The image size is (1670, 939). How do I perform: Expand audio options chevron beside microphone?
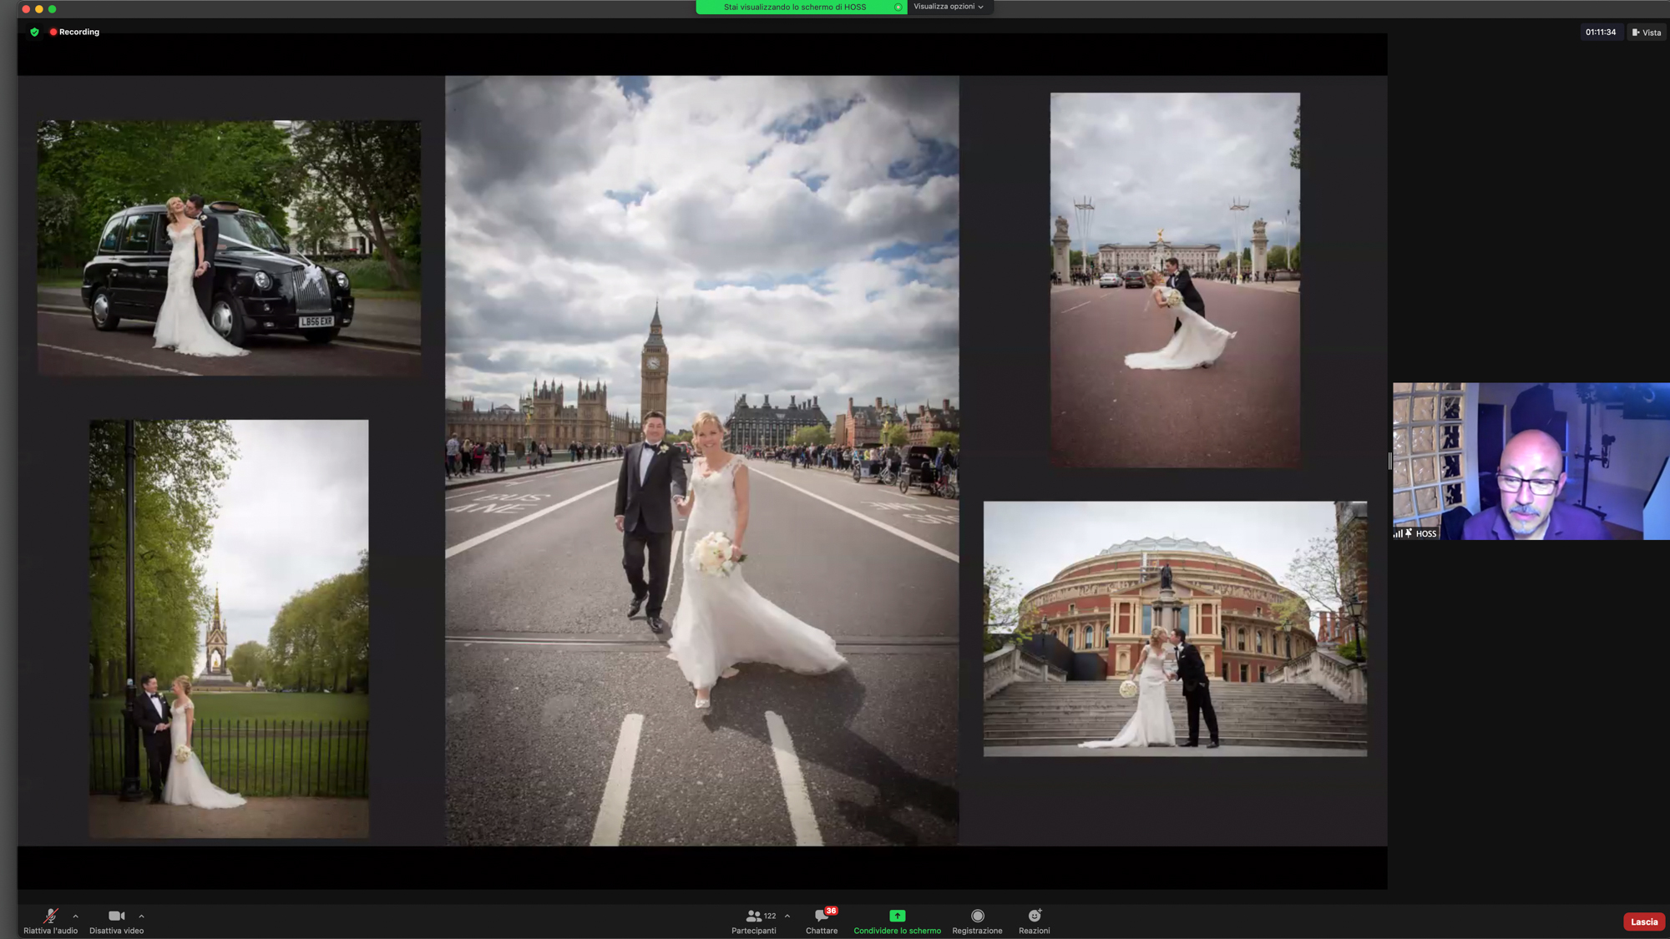click(76, 916)
